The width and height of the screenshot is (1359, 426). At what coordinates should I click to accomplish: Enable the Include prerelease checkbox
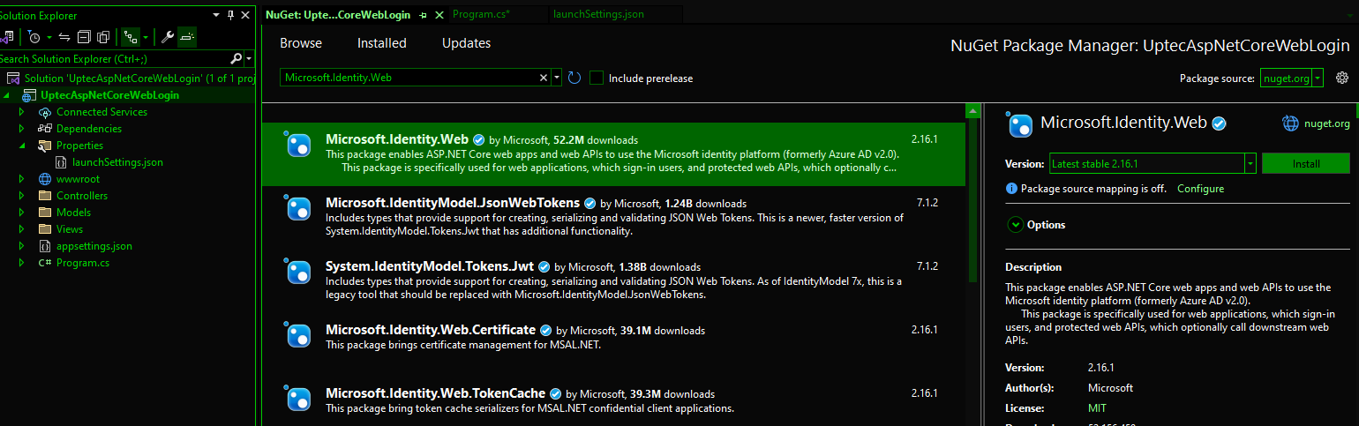pos(597,78)
